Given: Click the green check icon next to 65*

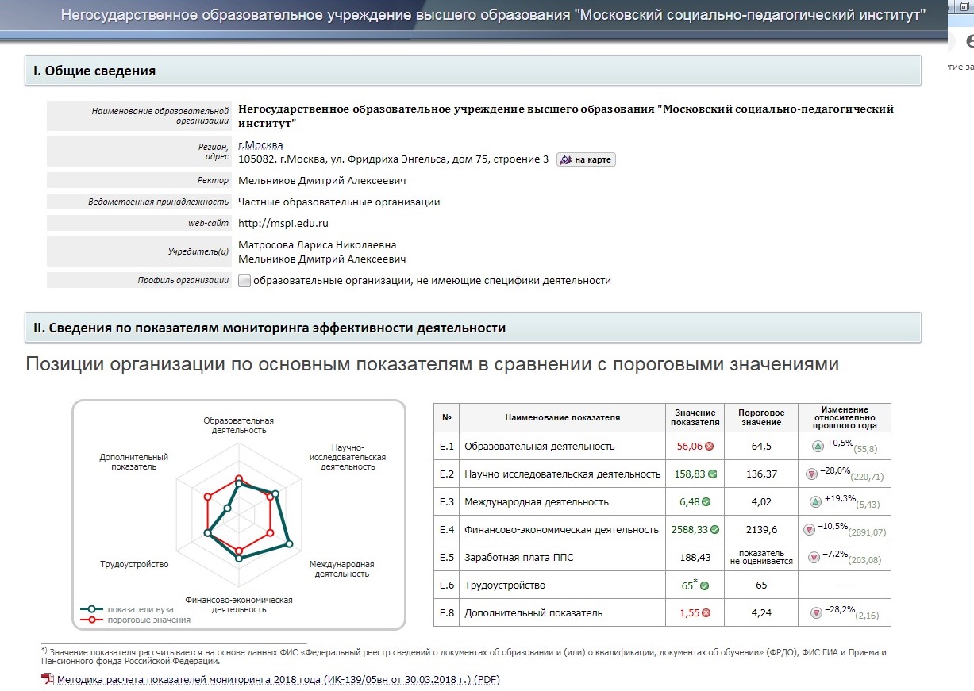Looking at the screenshot, I should pyautogui.click(x=704, y=585).
